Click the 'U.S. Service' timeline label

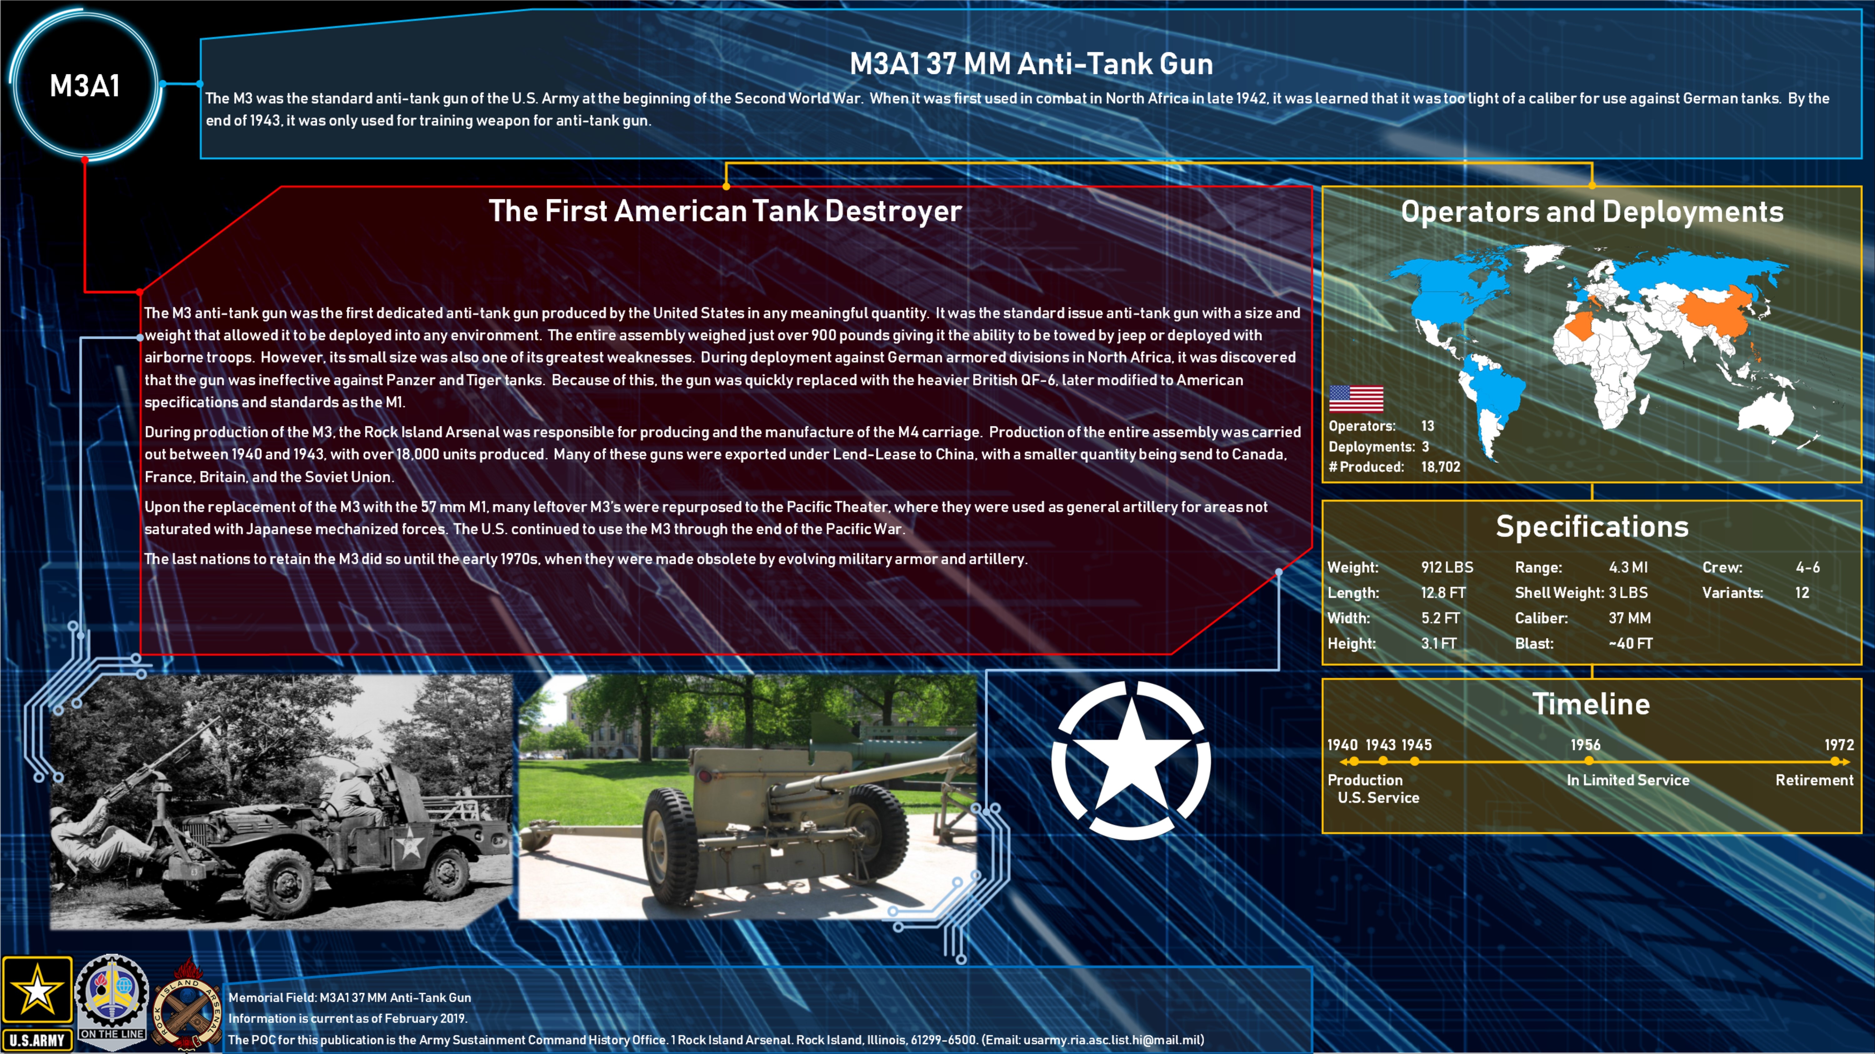pyautogui.click(x=1378, y=798)
